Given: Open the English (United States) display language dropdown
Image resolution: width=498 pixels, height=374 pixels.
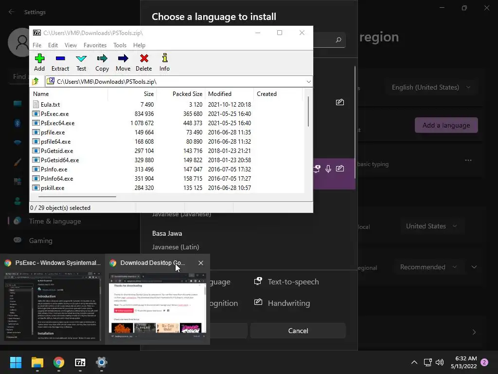Looking at the screenshot, I should [431, 88].
